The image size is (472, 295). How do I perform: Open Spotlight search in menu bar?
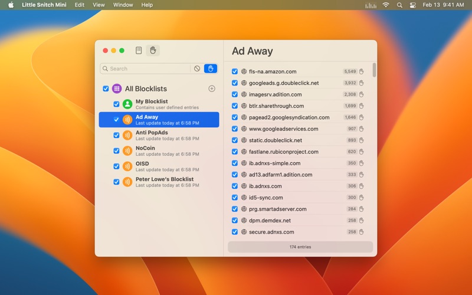click(x=399, y=5)
